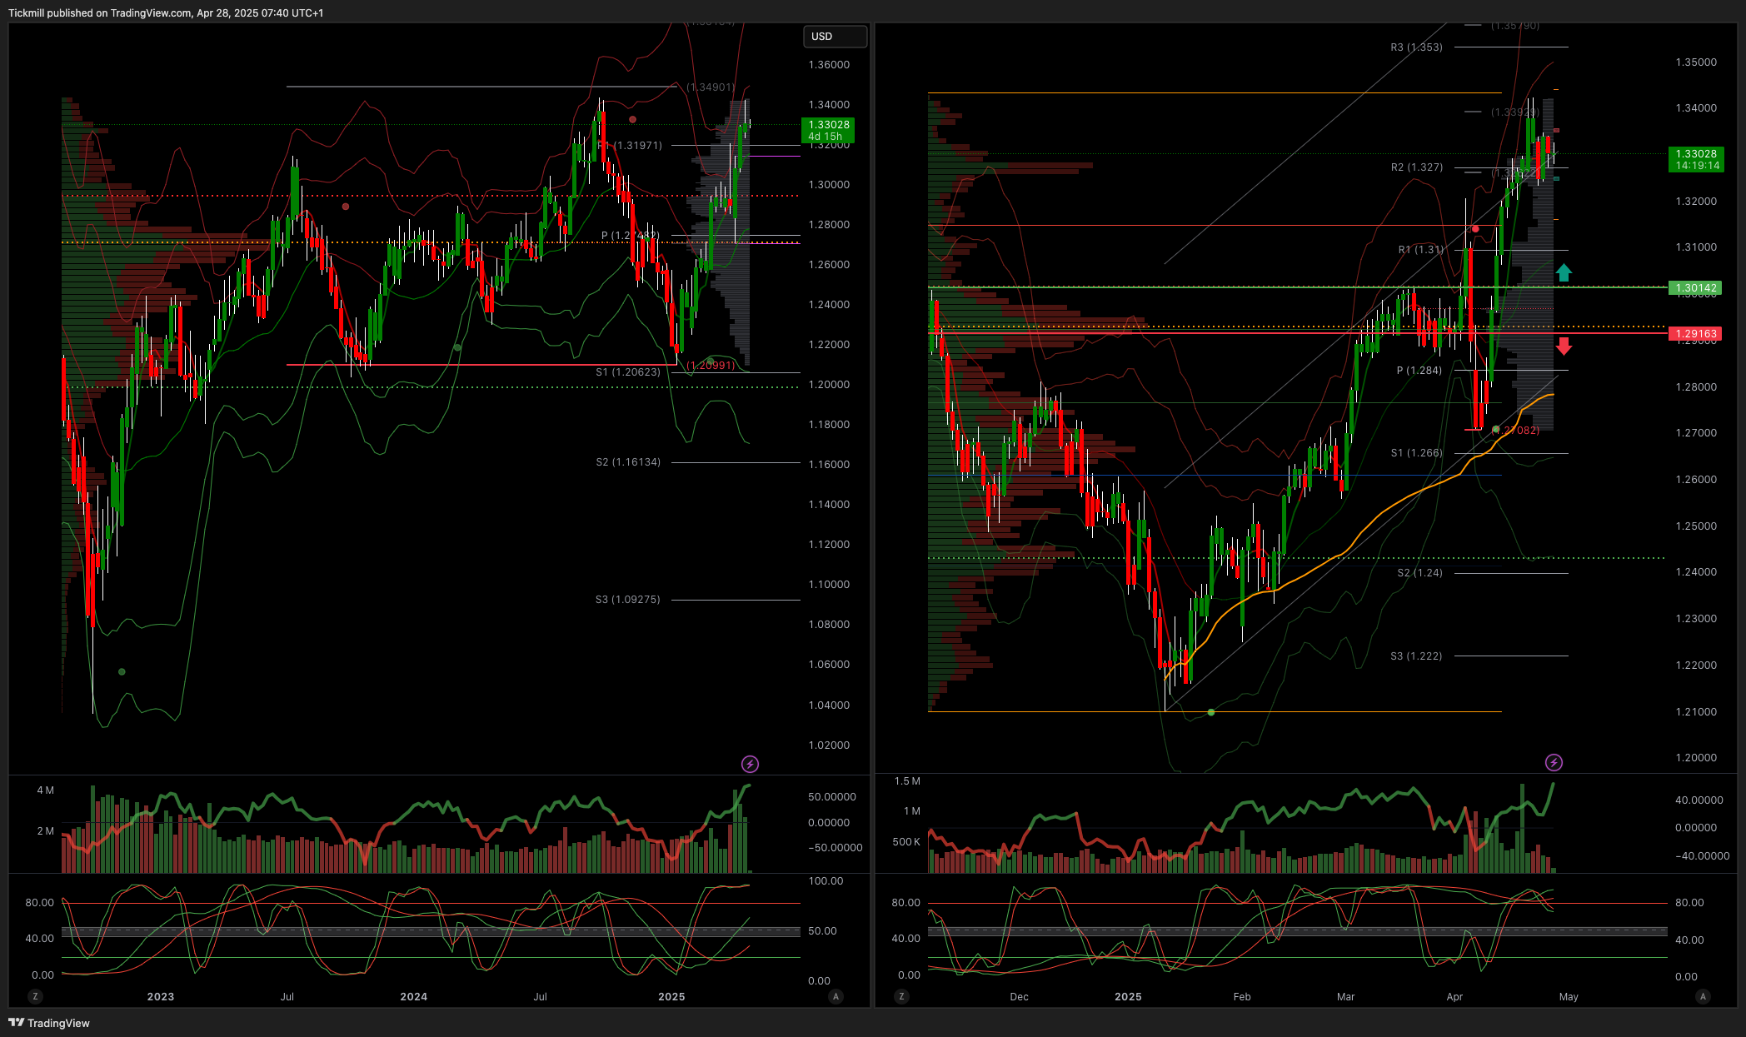Viewport: 1746px width, 1037px height.
Task: Click the 1.5 M volume axis label
Action: pyautogui.click(x=907, y=781)
